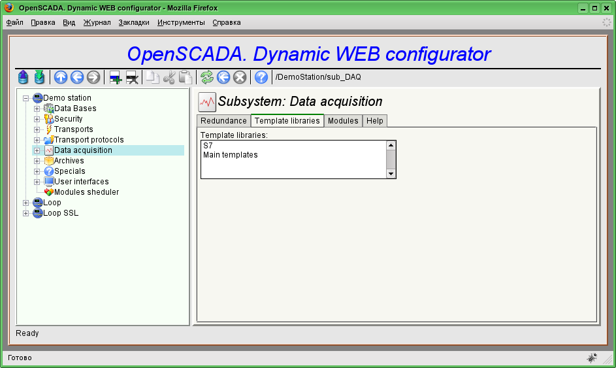The width and height of the screenshot is (616, 368).
Task: Navigate forward with the grey right arrow icon
Action: (x=93, y=77)
